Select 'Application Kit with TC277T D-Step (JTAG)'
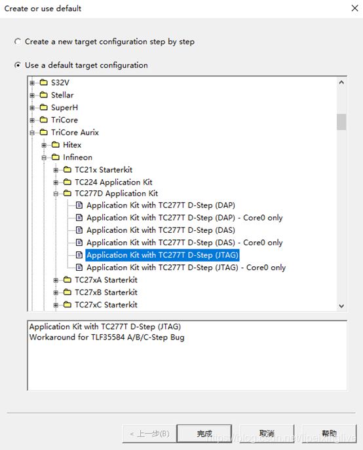The height and width of the screenshot is (450, 363). [162, 255]
